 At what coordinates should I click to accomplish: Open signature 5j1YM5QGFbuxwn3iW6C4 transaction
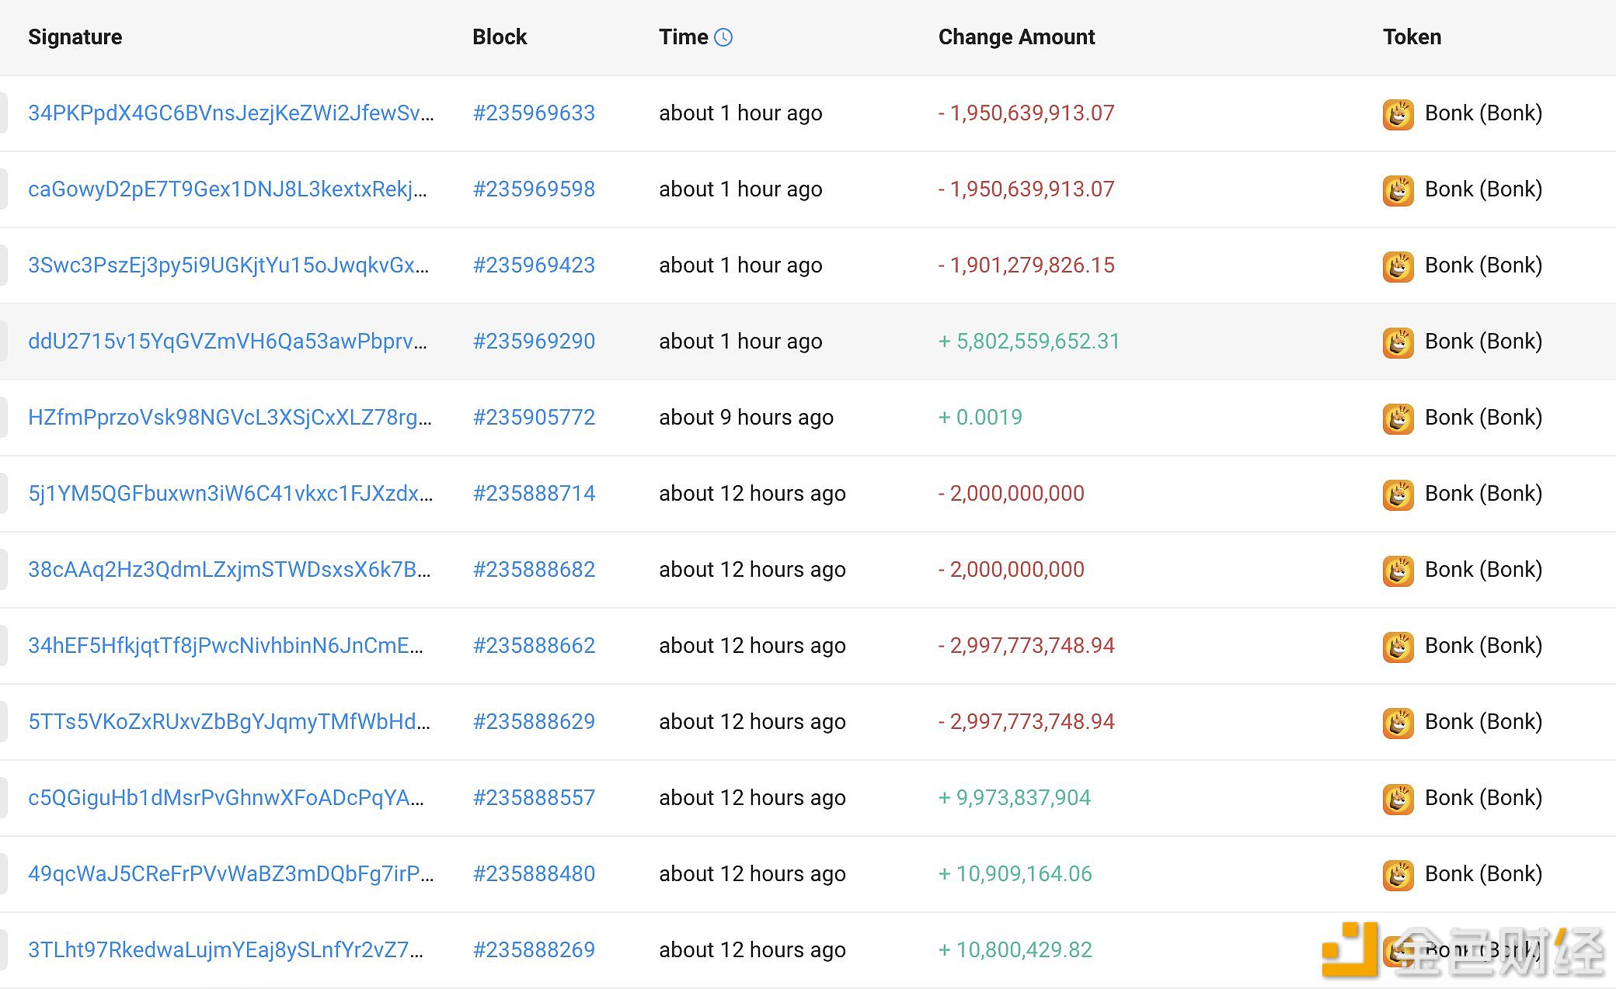pyautogui.click(x=231, y=494)
